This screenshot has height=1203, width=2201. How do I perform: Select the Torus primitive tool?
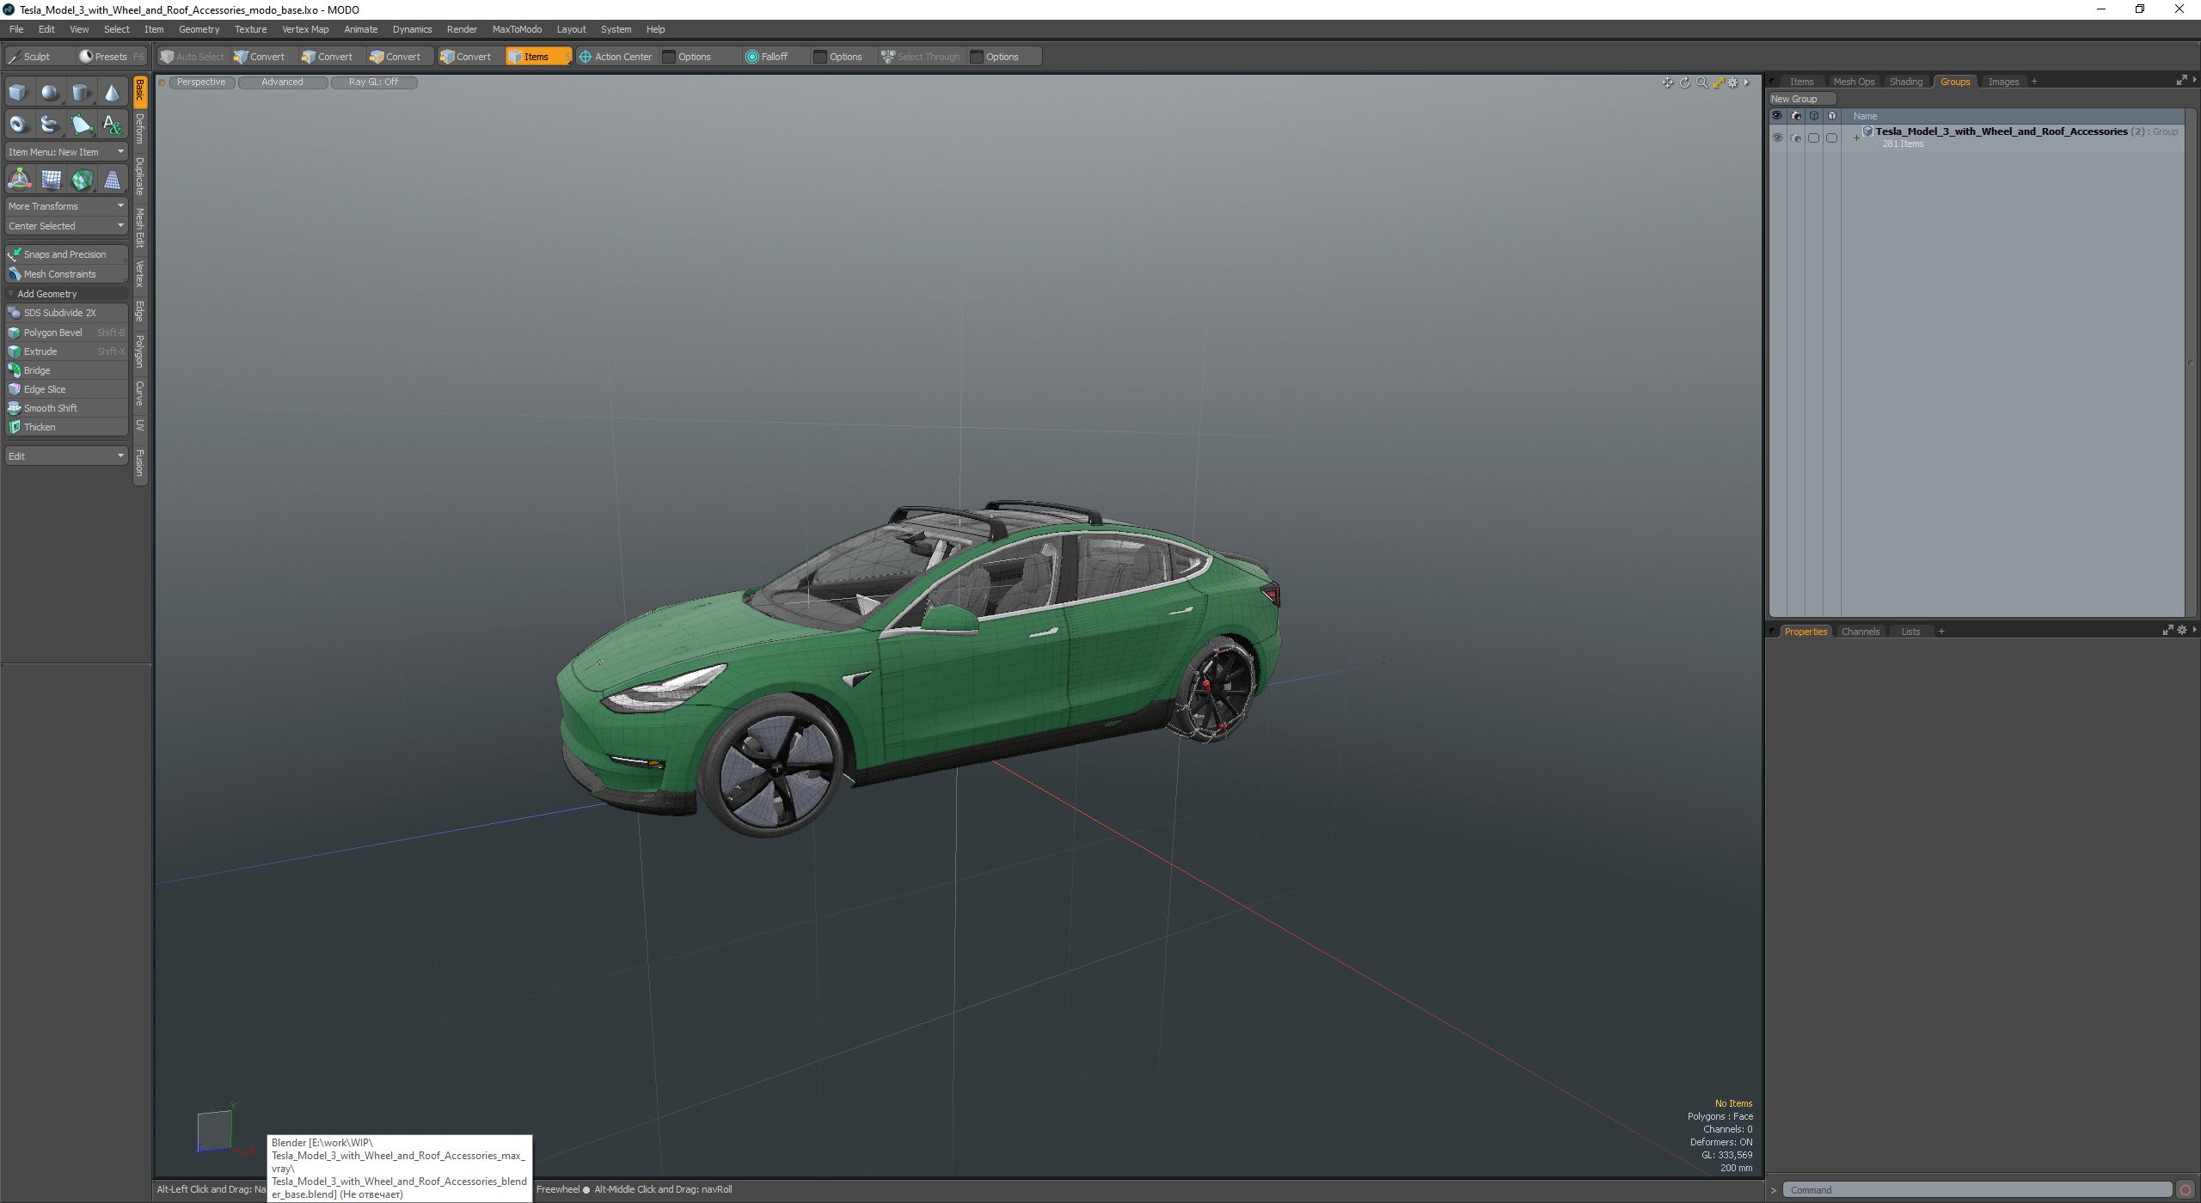pyautogui.click(x=18, y=125)
